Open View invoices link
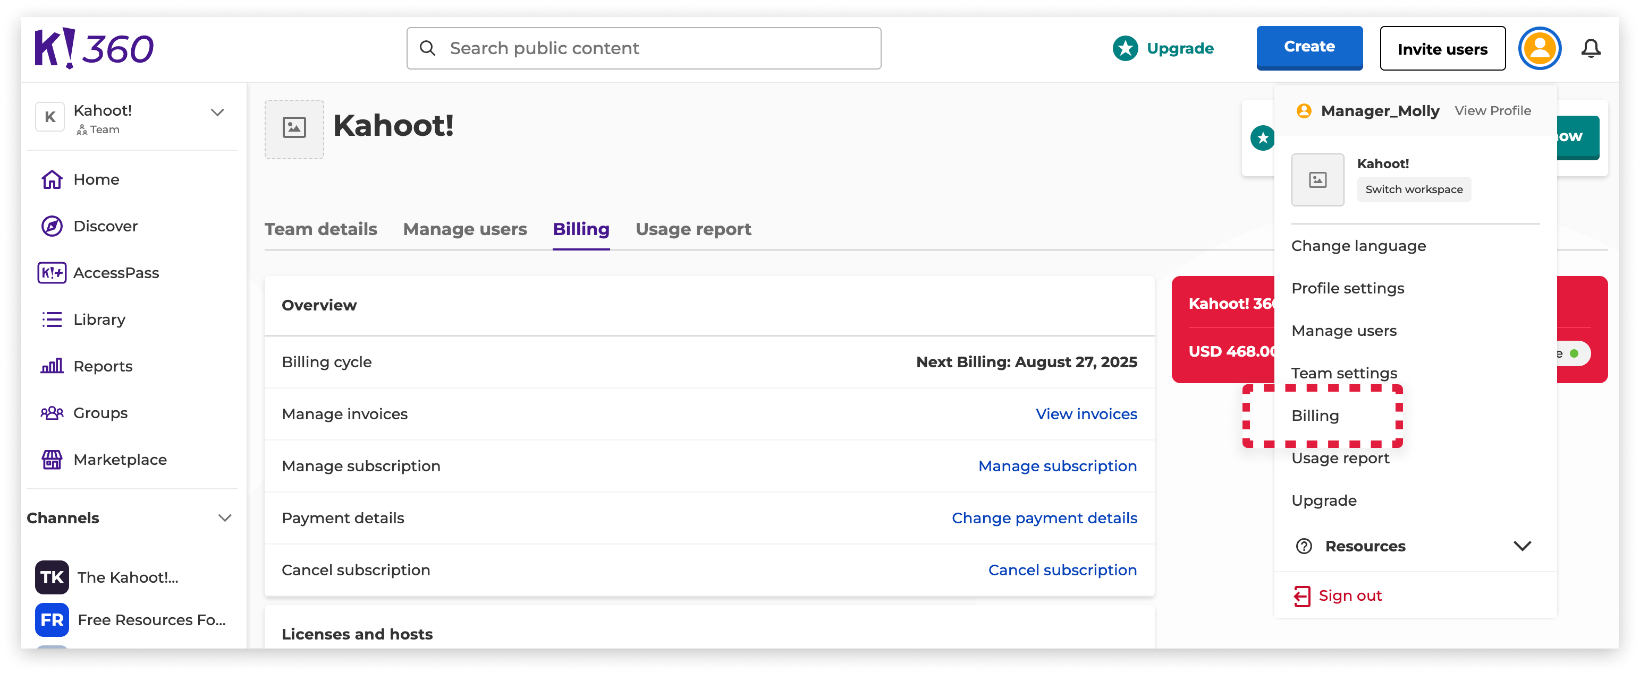This screenshot has height=674, width=1640. pyautogui.click(x=1086, y=414)
